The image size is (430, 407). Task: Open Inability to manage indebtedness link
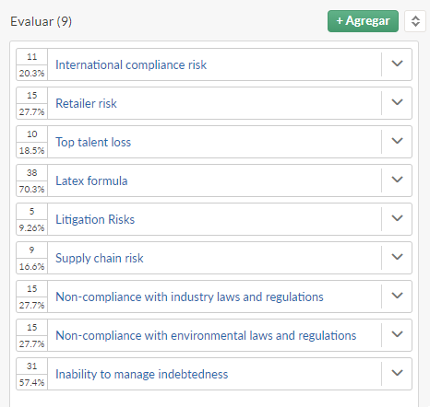point(142,374)
